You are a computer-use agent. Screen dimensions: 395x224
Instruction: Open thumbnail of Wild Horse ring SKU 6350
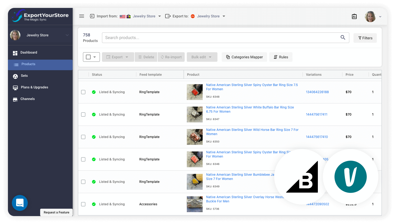coord(195,137)
